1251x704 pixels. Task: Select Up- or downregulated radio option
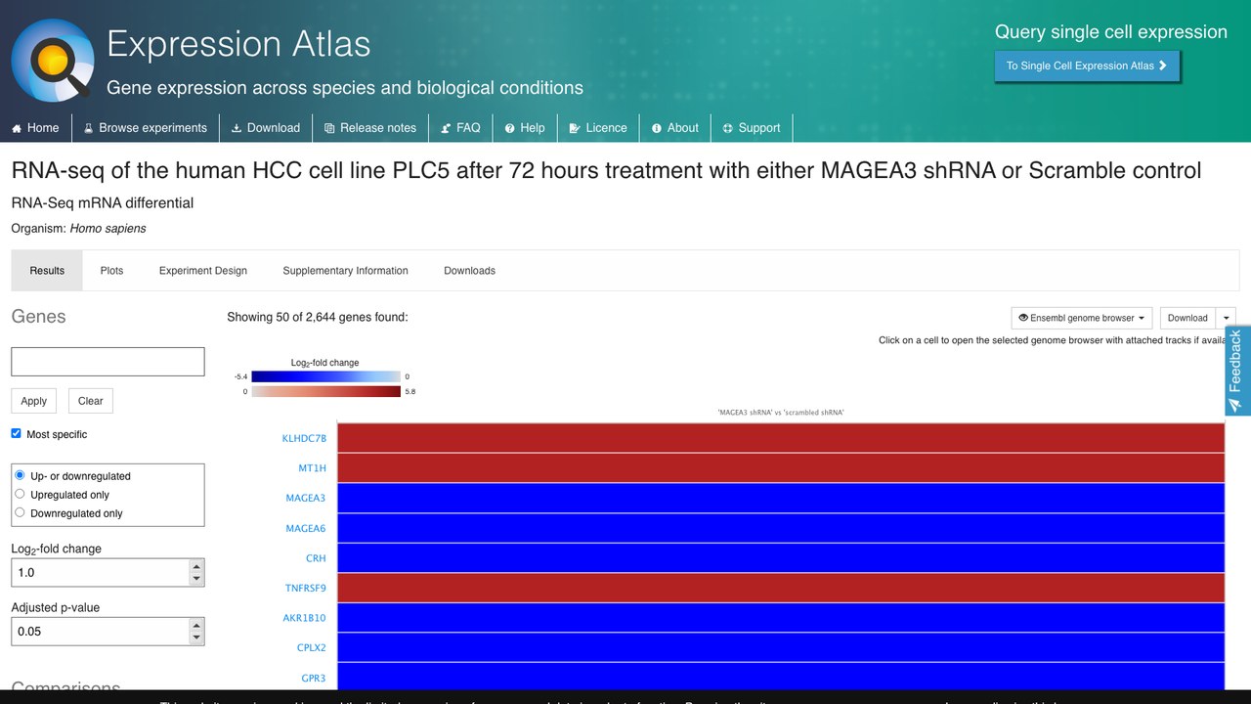pyautogui.click(x=20, y=475)
